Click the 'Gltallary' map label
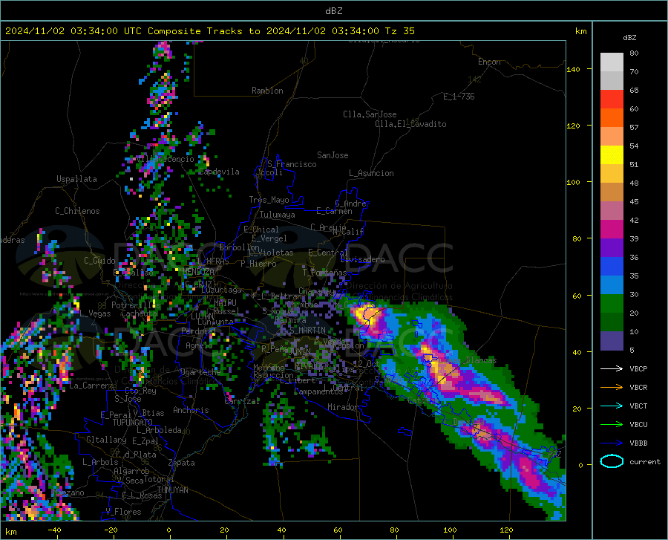 pos(106,440)
